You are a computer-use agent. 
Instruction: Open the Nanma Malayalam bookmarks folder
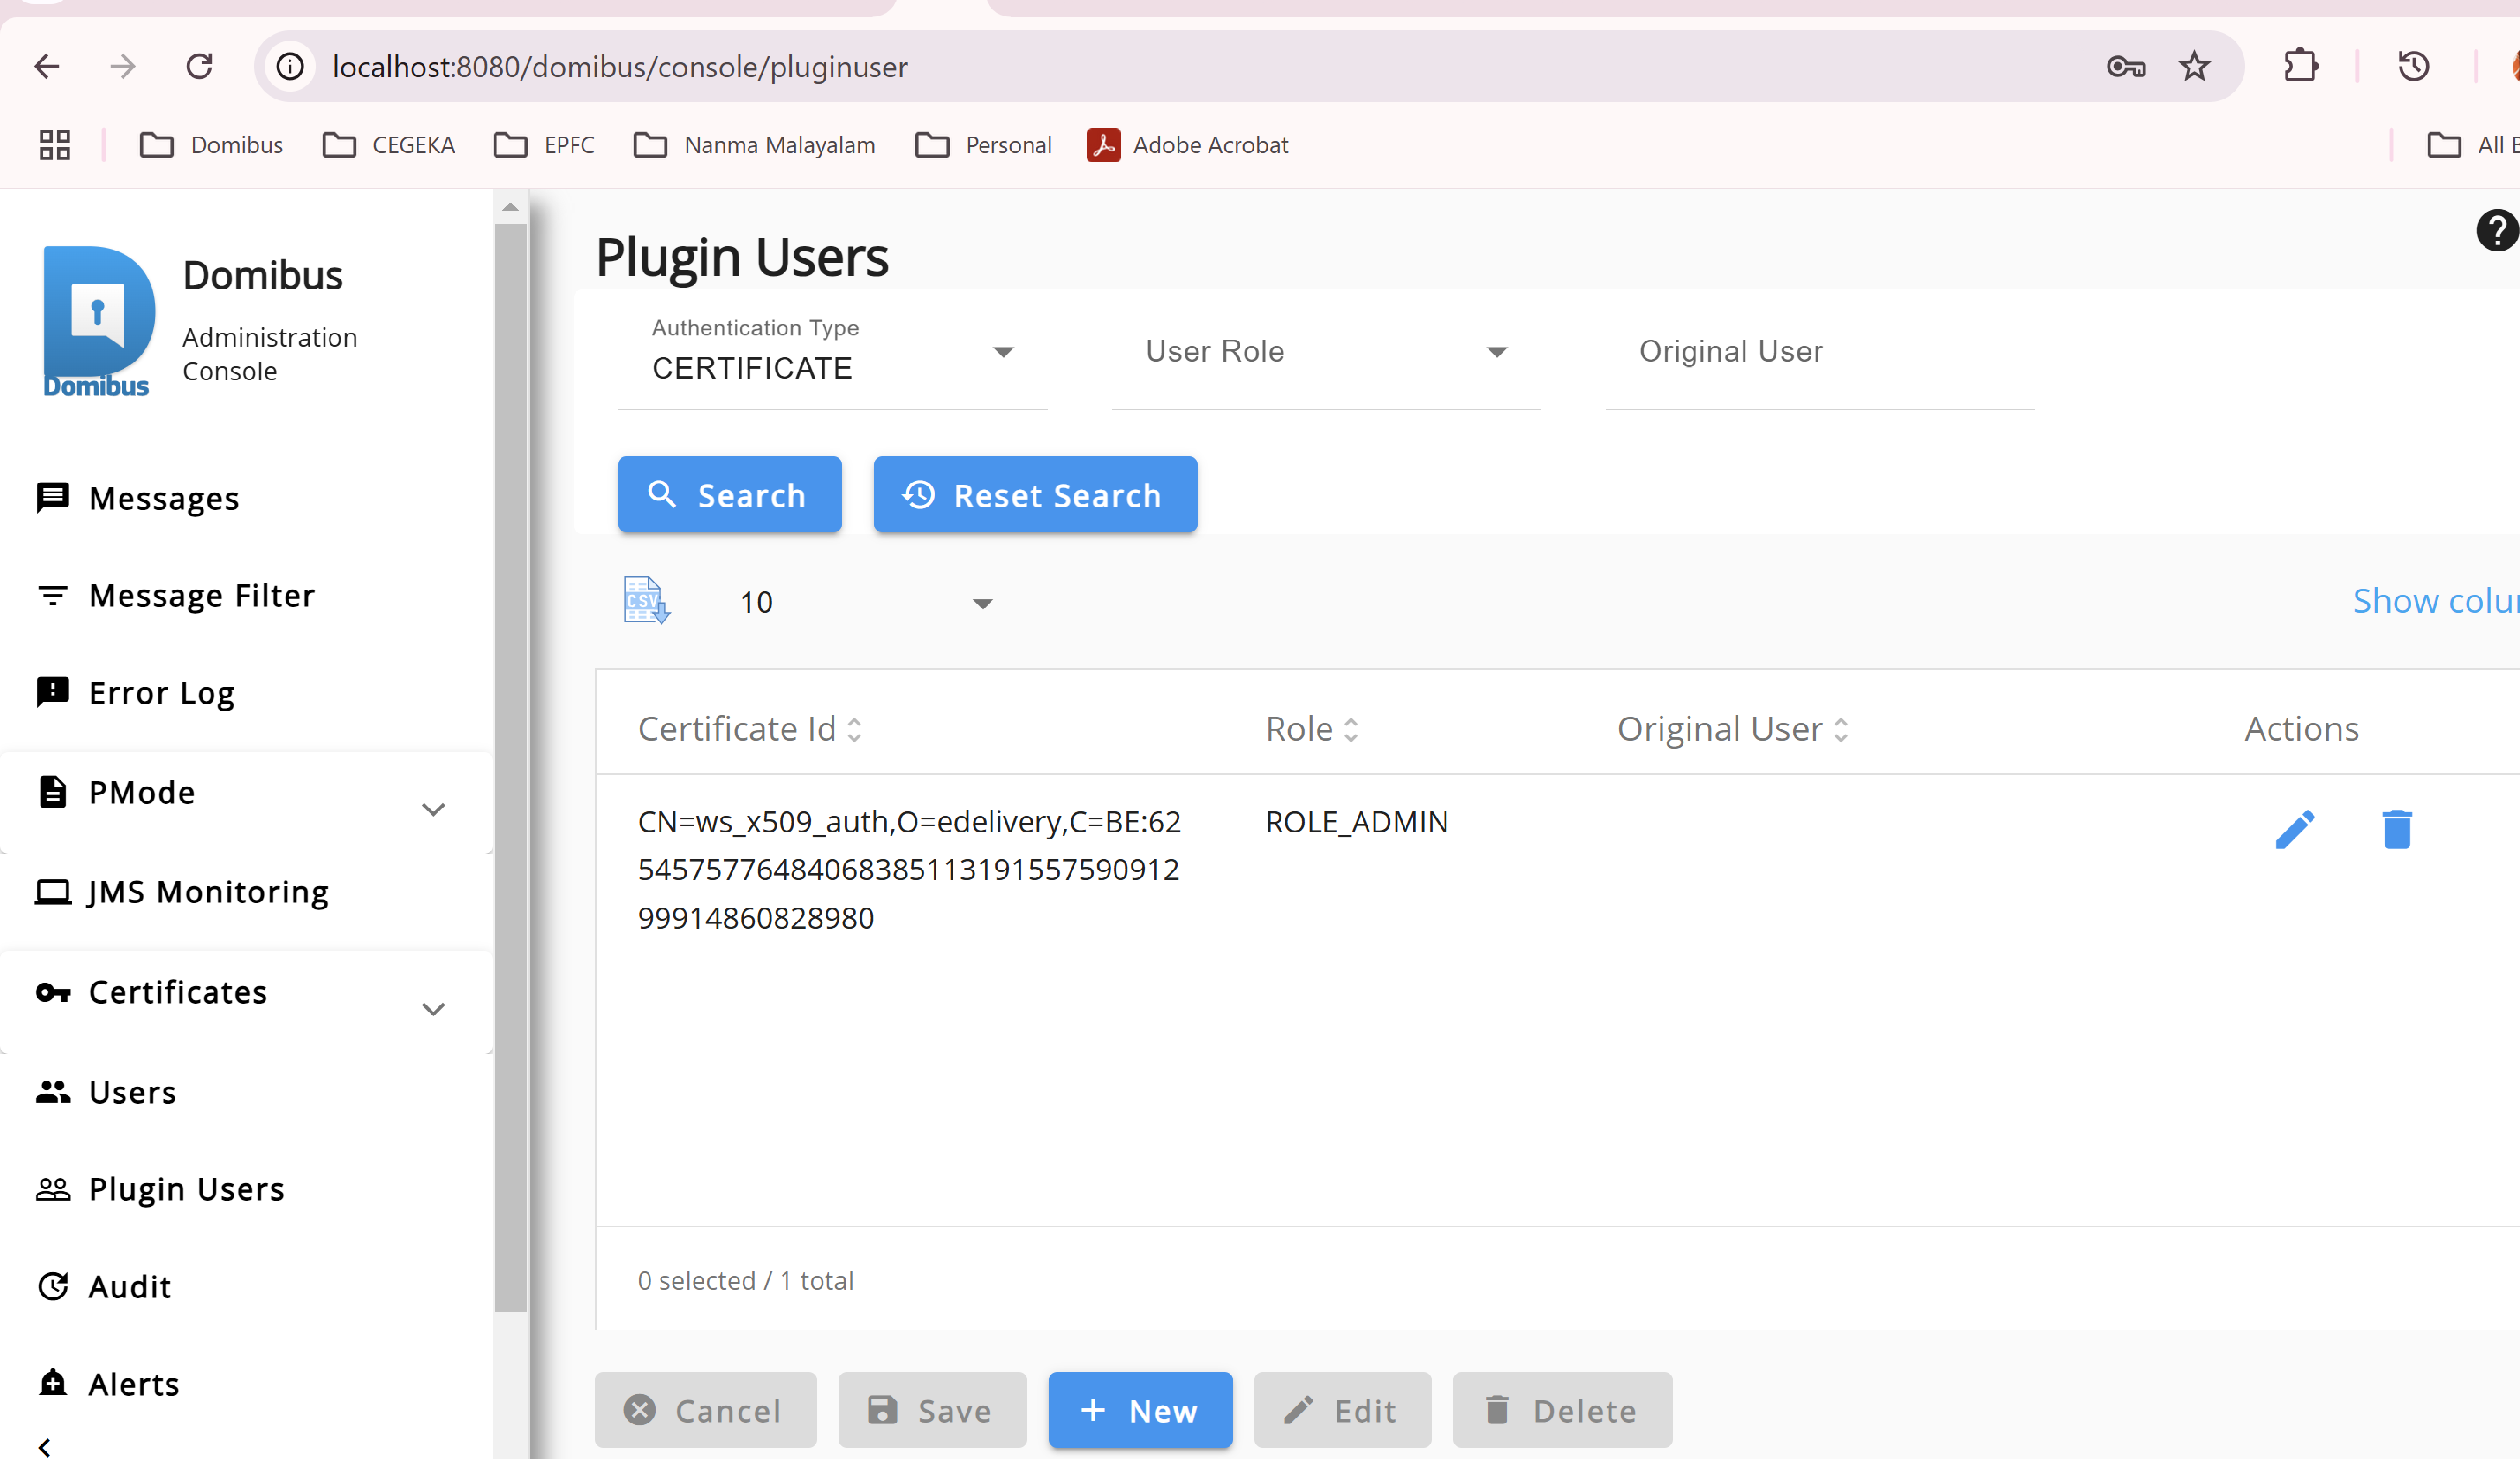point(755,145)
